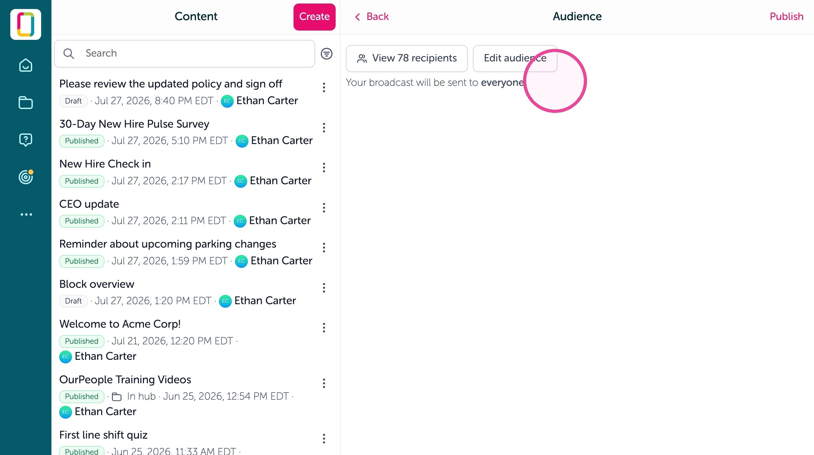Click the OurPeople app logo

(x=26, y=24)
